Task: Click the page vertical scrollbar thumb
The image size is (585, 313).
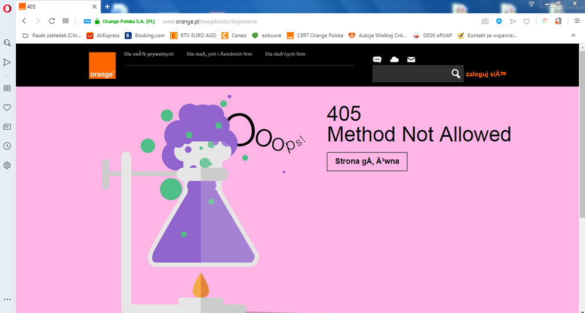Action: point(582,135)
